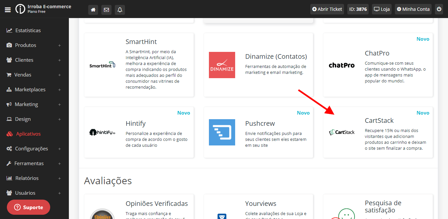Click the Configurações gears icon

click(9, 149)
